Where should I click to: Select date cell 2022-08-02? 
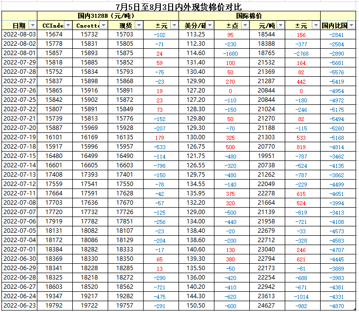(x=20, y=44)
